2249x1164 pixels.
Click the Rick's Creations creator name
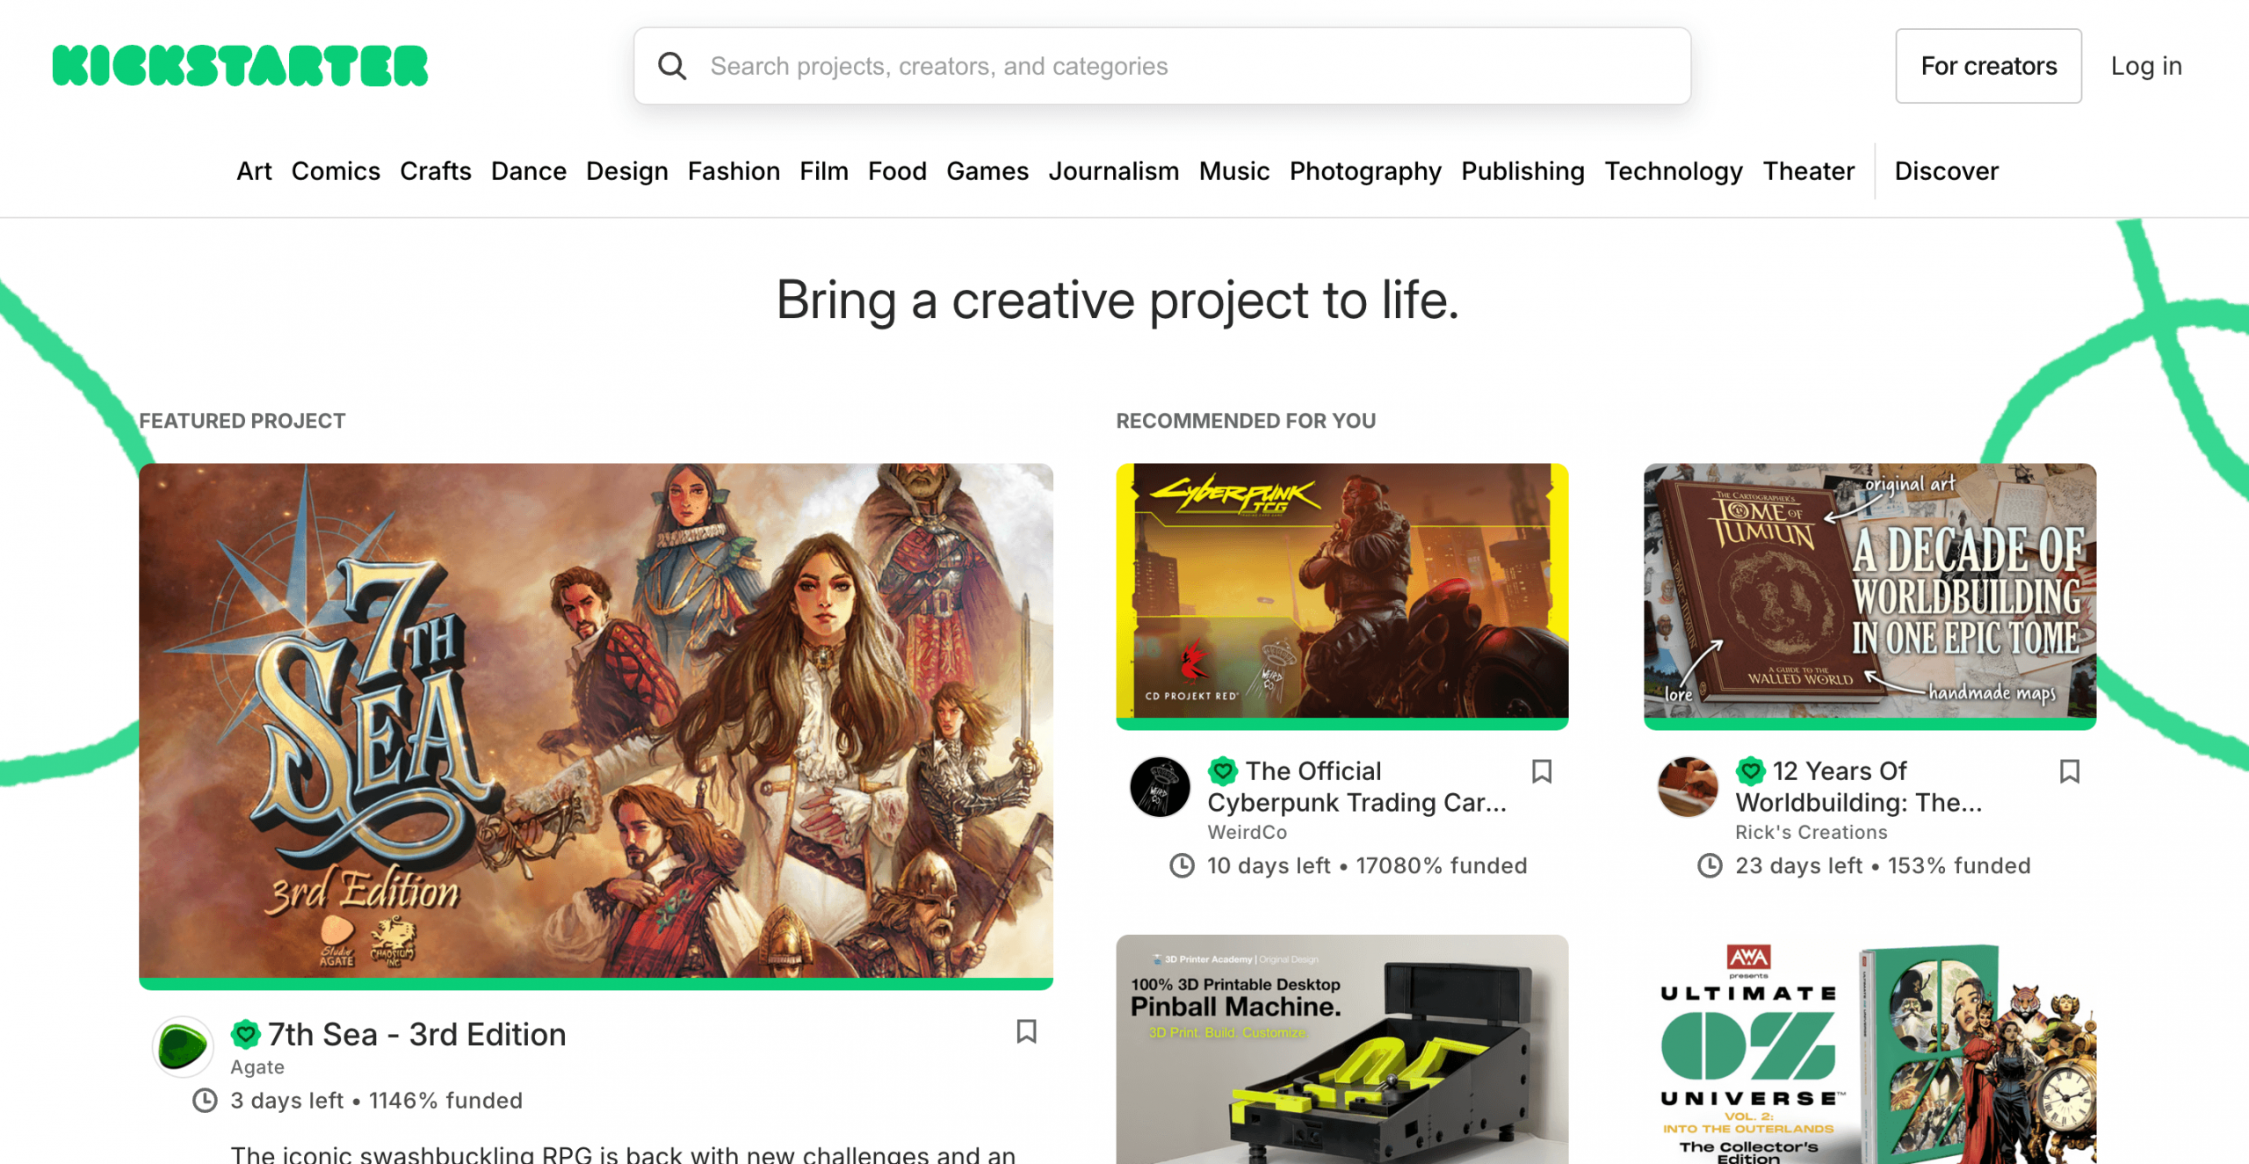click(1811, 832)
